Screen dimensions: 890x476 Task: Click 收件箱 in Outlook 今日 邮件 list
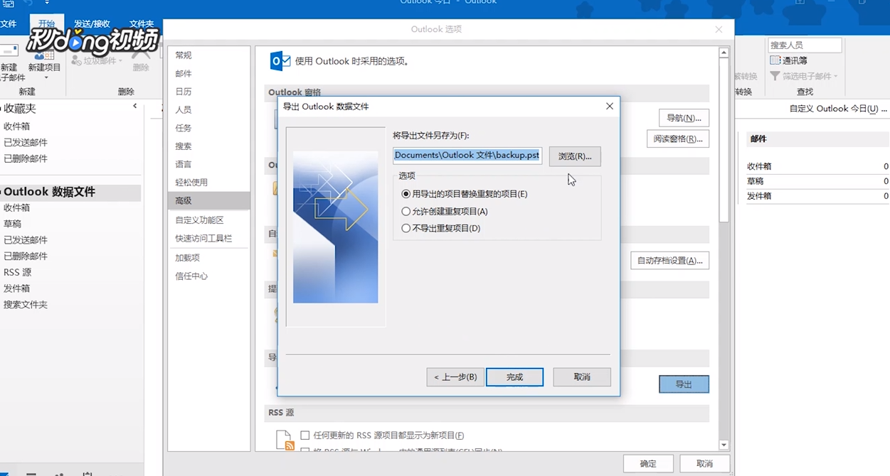(759, 166)
